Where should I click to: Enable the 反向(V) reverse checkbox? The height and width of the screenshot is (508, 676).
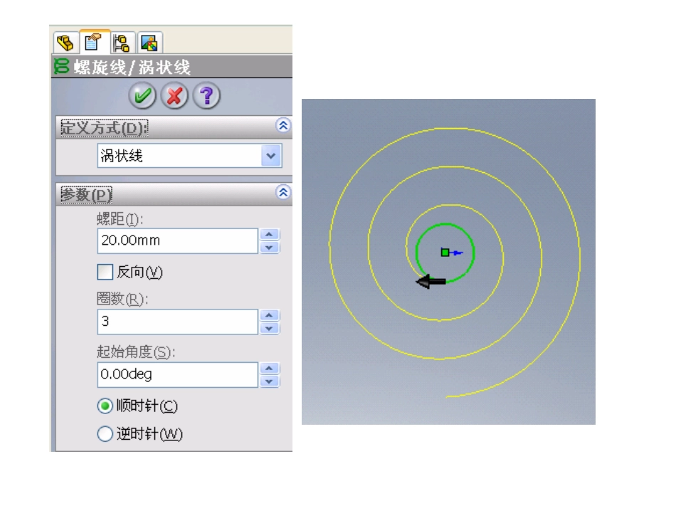click(105, 272)
